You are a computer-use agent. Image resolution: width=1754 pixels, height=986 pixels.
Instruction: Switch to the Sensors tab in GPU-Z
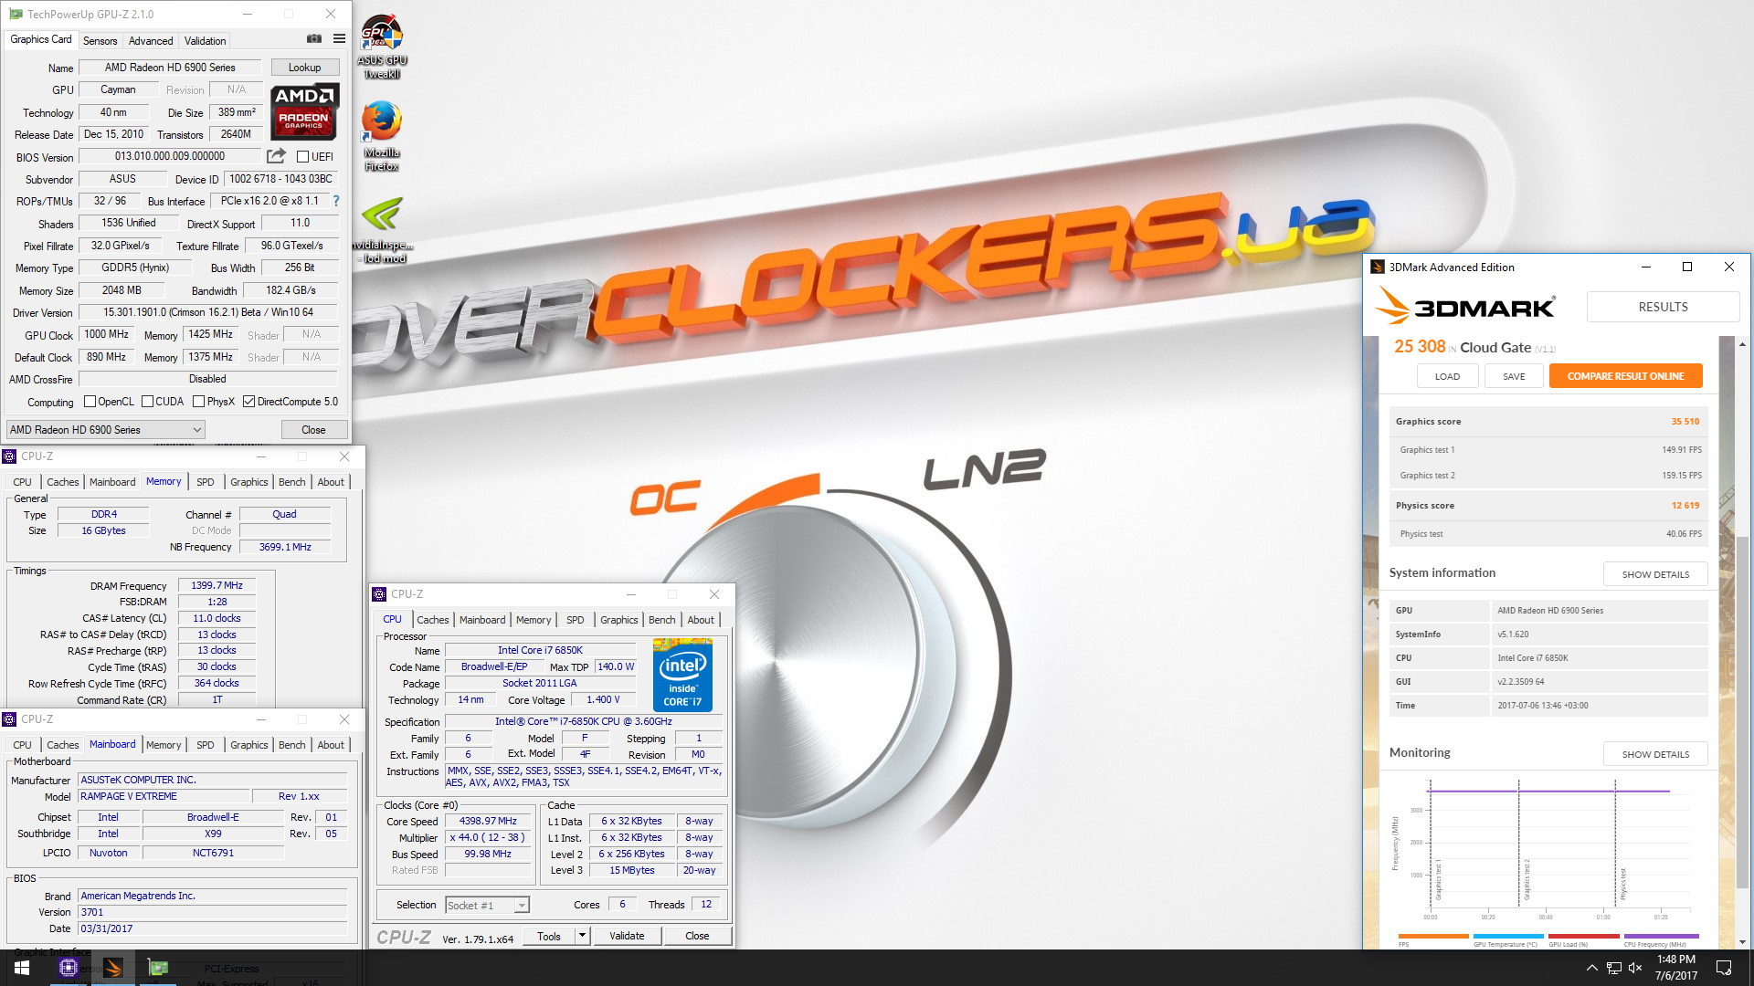[100, 41]
